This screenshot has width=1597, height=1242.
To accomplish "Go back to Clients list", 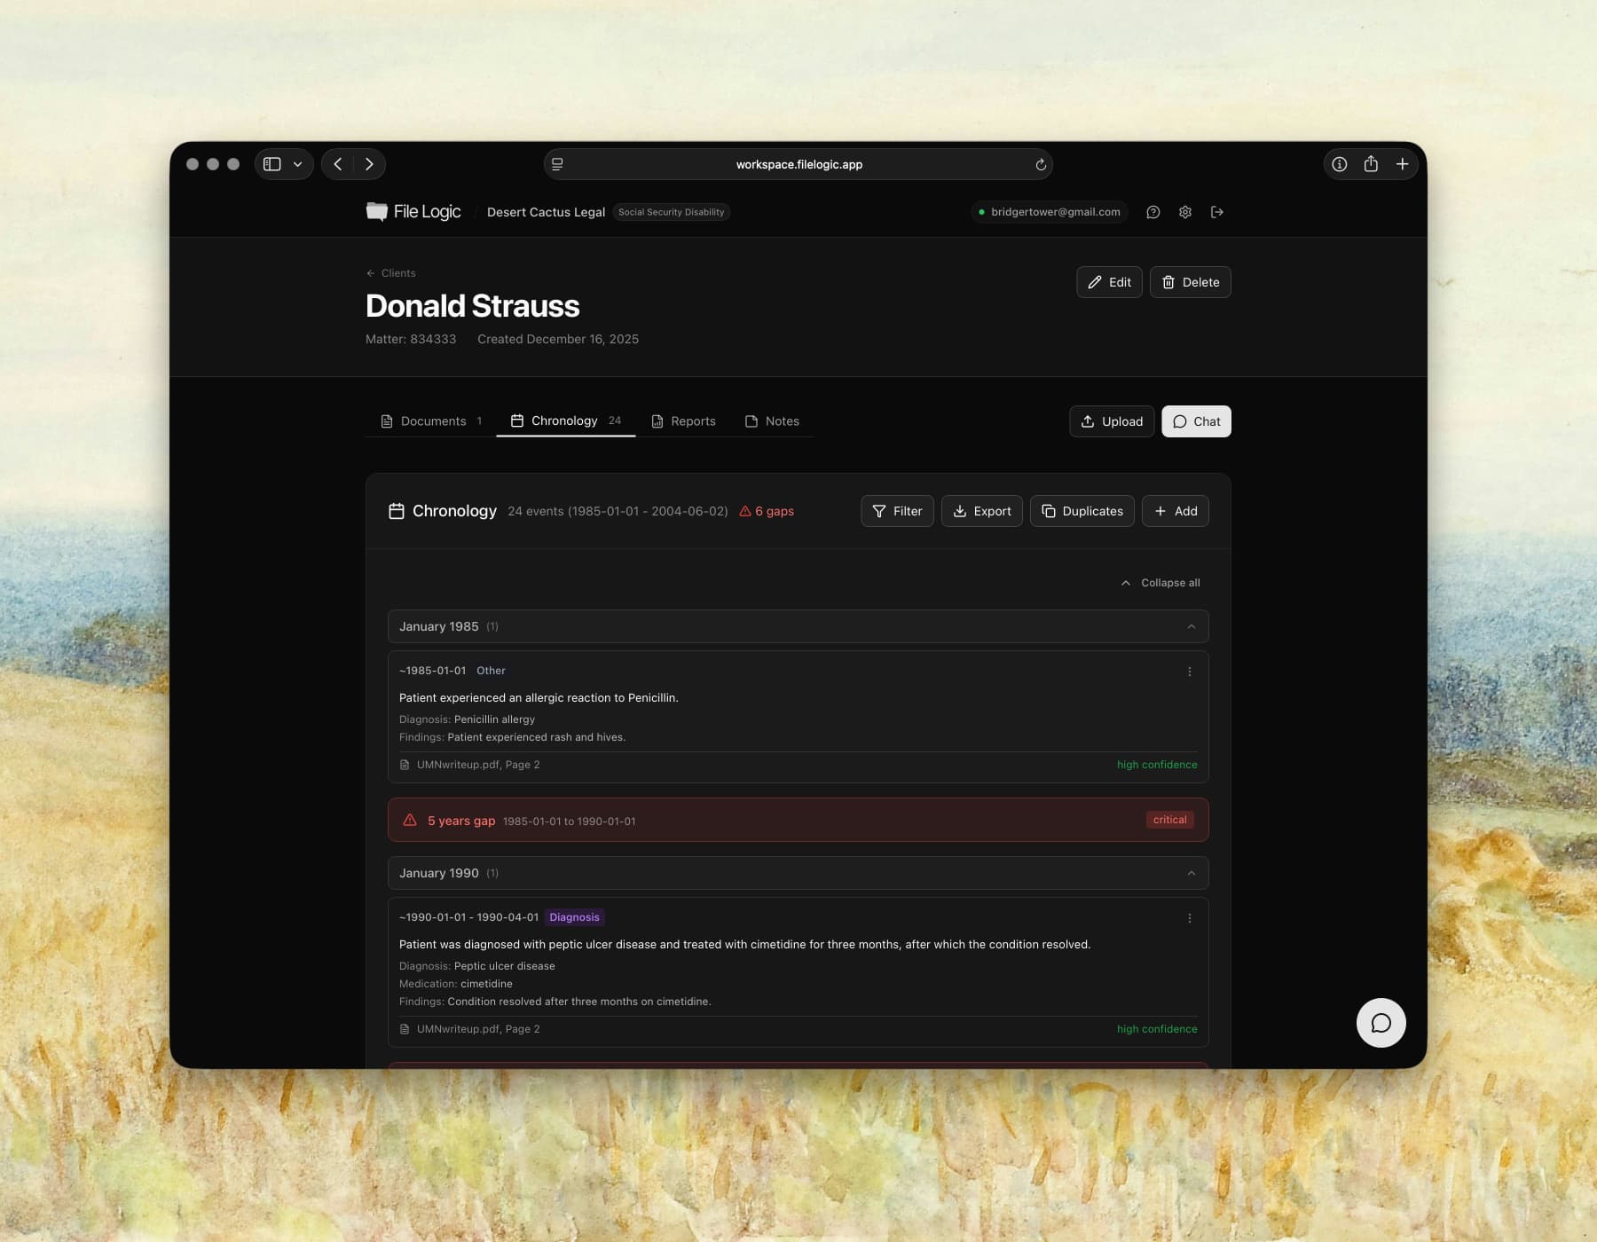I will pos(390,273).
